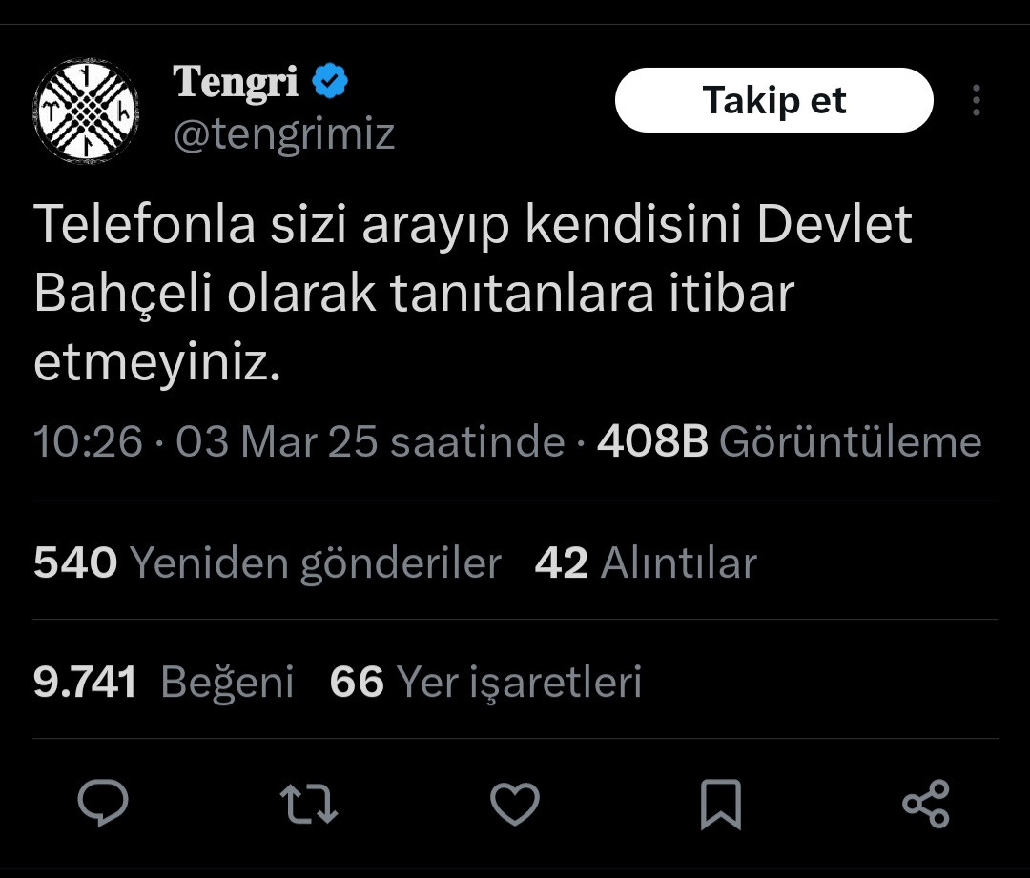Open the @tengrimiz handle link
Image resolution: width=1030 pixels, height=878 pixels.
(x=283, y=134)
